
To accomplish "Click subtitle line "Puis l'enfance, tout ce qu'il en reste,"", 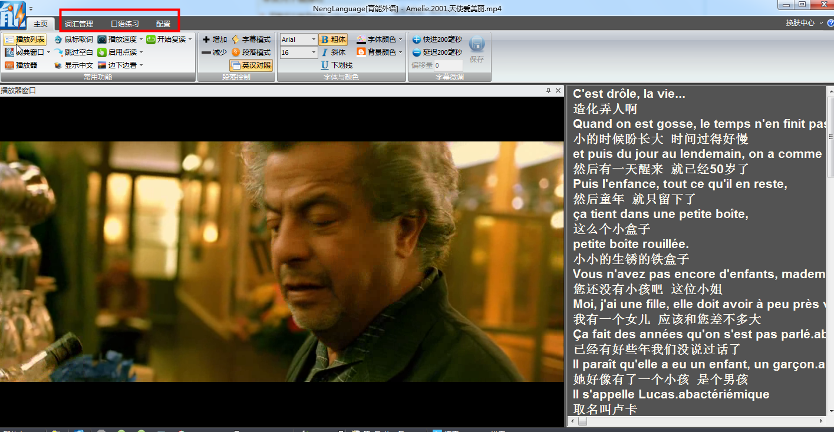I will (x=680, y=184).
